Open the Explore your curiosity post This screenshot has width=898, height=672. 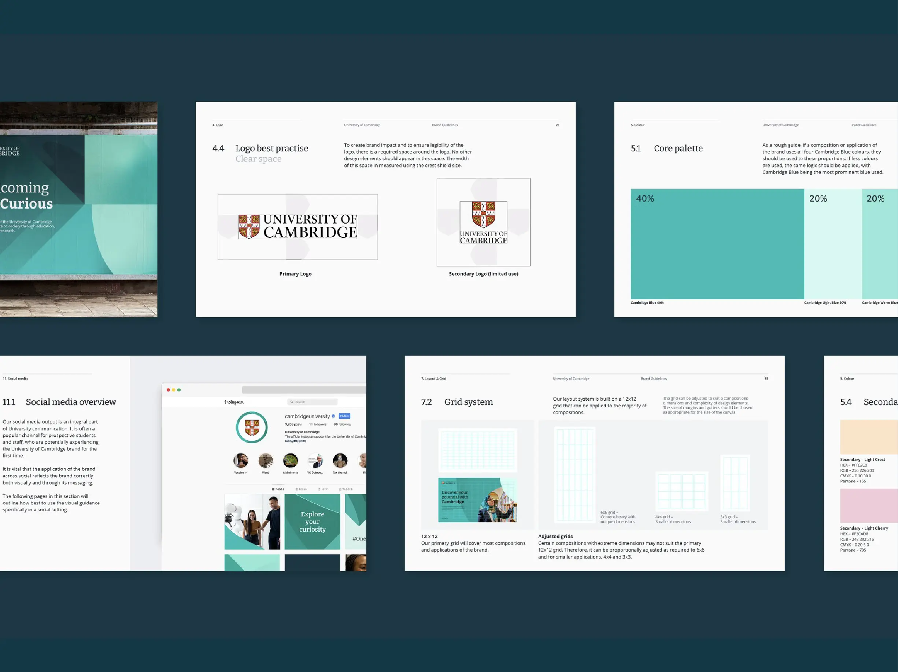click(x=312, y=522)
